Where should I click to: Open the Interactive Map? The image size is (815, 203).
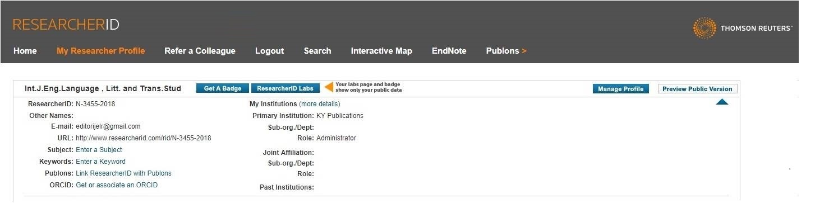pyautogui.click(x=381, y=51)
